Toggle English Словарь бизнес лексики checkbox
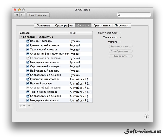This screenshot has height=139, width=165. click(x=28, y=96)
